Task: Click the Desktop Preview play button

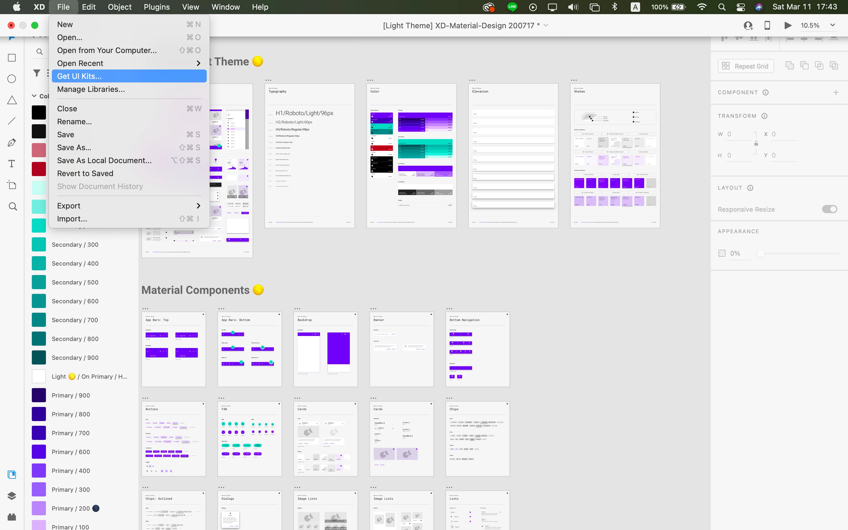Action: [x=788, y=25]
